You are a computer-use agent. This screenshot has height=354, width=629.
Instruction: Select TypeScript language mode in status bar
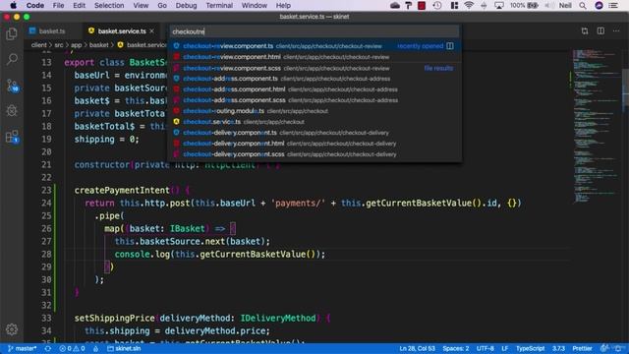click(x=531, y=348)
